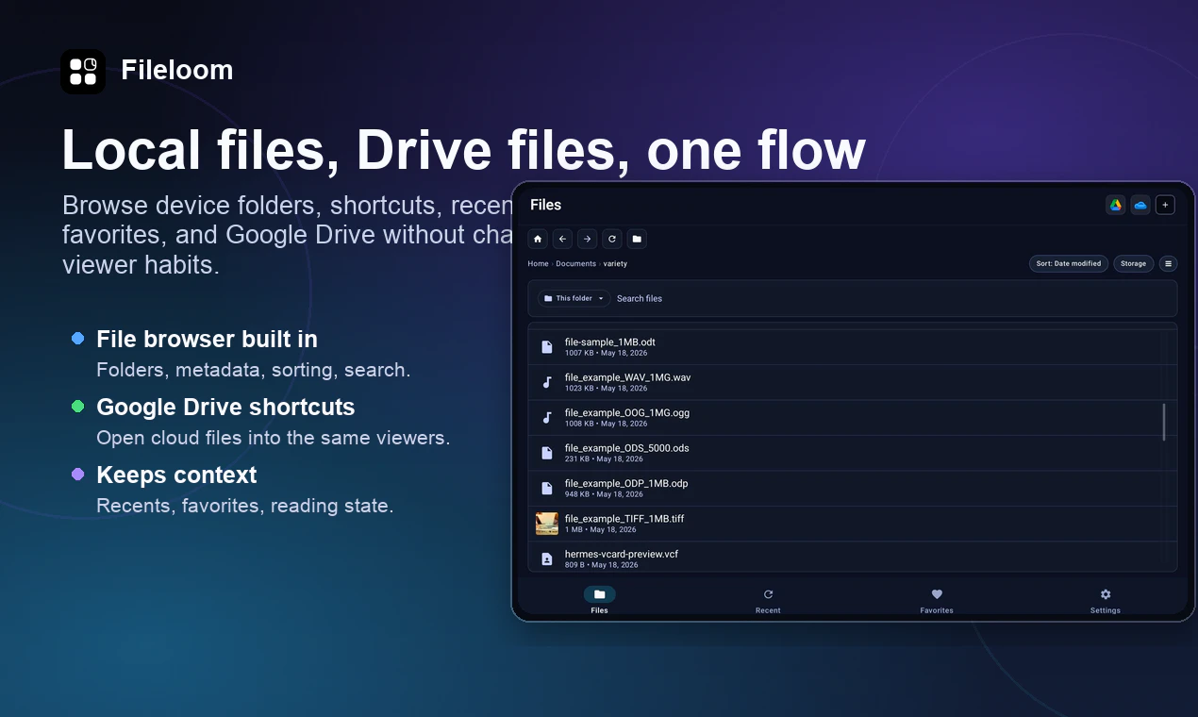The width and height of the screenshot is (1198, 717).
Task: Open file_example_OOG_1MG.ogg file name
Action: (627, 412)
